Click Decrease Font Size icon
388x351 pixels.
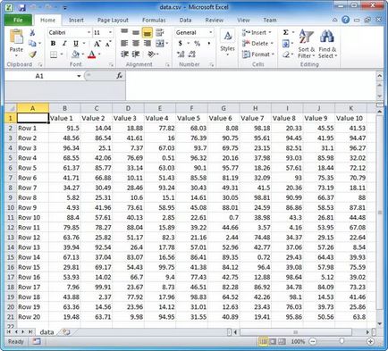pyautogui.click(x=108, y=44)
